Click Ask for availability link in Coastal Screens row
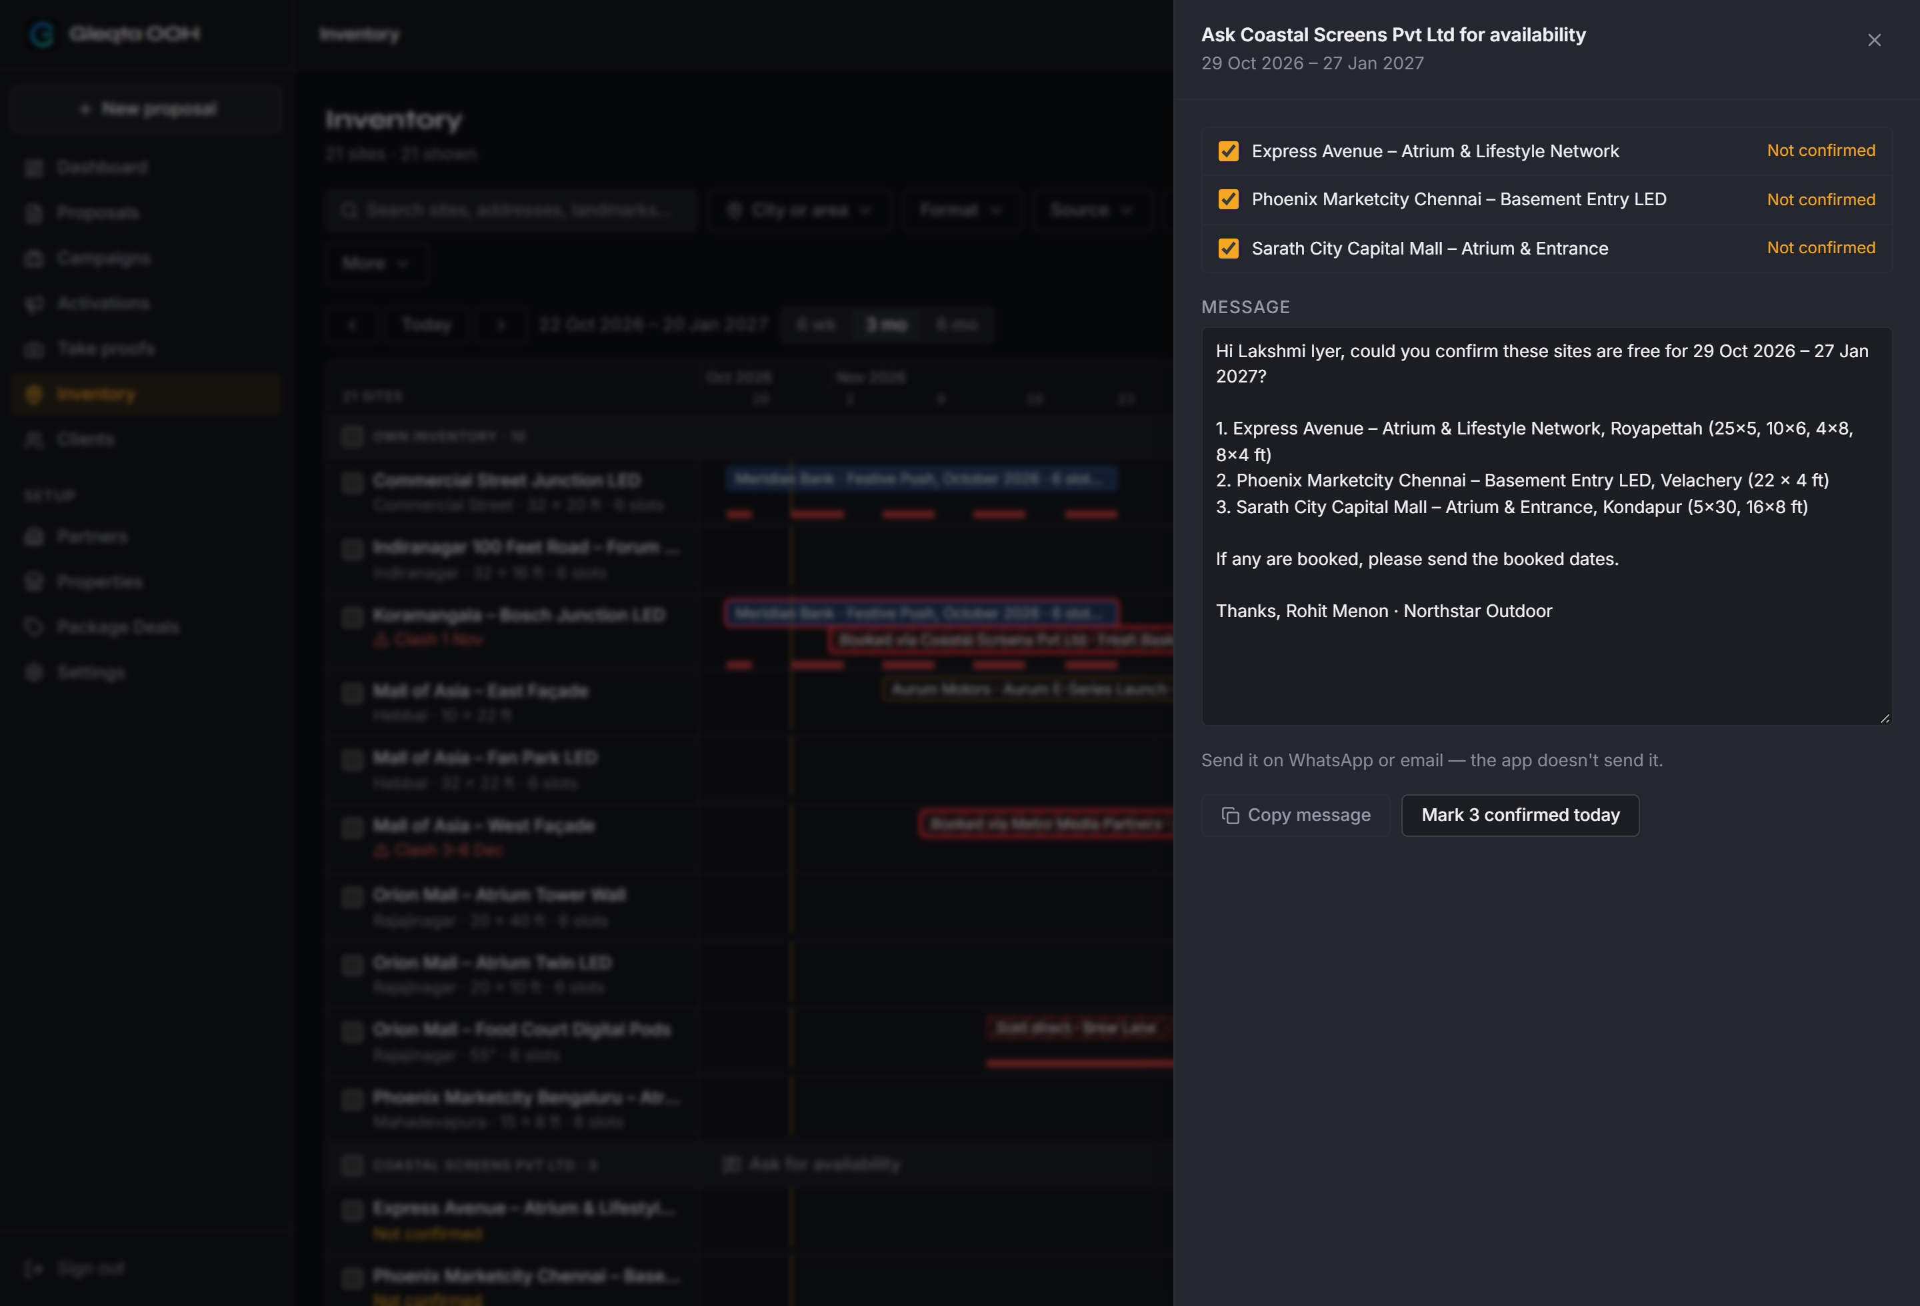Image resolution: width=1920 pixels, height=1306 pixels. point(811,1164)
